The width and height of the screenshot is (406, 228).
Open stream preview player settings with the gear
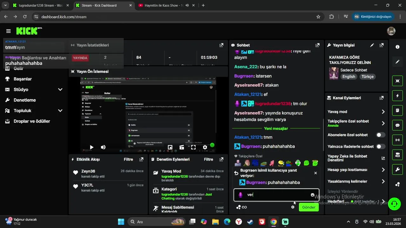pyautogui.click(x=205, y=147)
